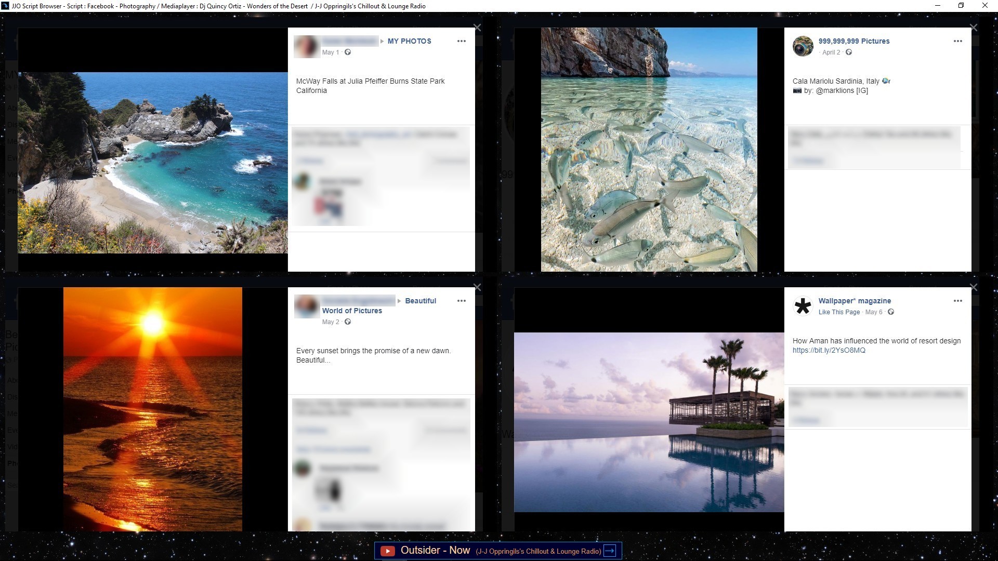Viewport: 998px width, 561px height.
Task: Click the YouTube icon in the player bar
Action: coord(387,551)
